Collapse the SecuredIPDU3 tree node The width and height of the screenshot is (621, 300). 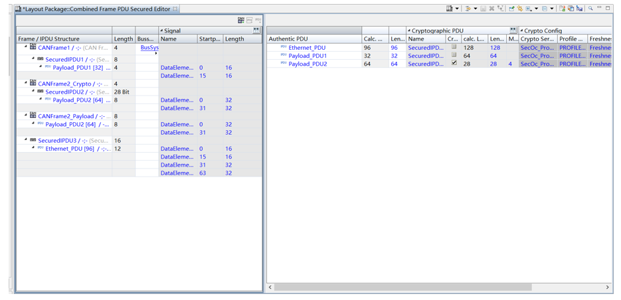pos(26,141)
